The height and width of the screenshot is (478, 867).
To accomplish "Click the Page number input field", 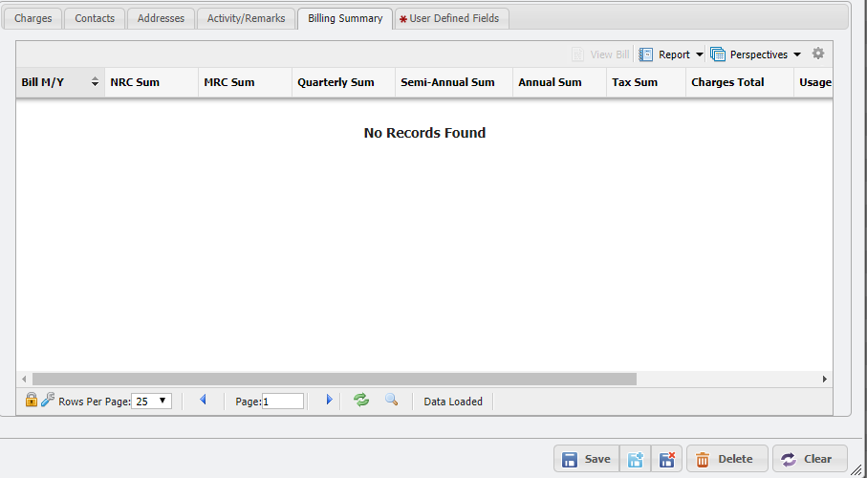I will click(283, 402).
